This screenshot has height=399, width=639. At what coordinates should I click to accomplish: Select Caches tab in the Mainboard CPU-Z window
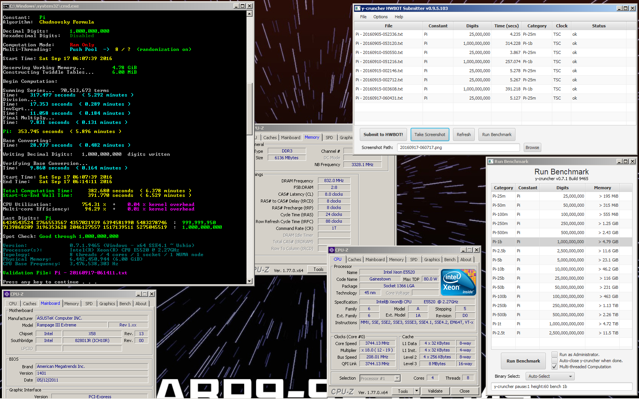click(29, 304)
